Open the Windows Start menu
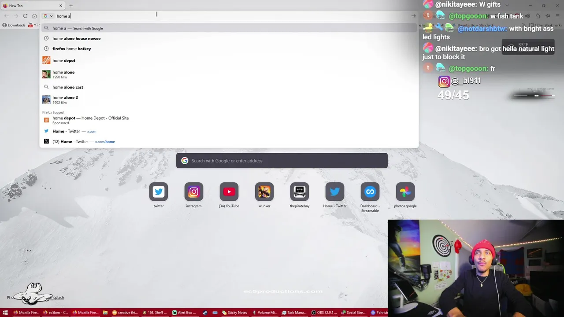This screenshot has width=564, height=317. tap(5, 313)
